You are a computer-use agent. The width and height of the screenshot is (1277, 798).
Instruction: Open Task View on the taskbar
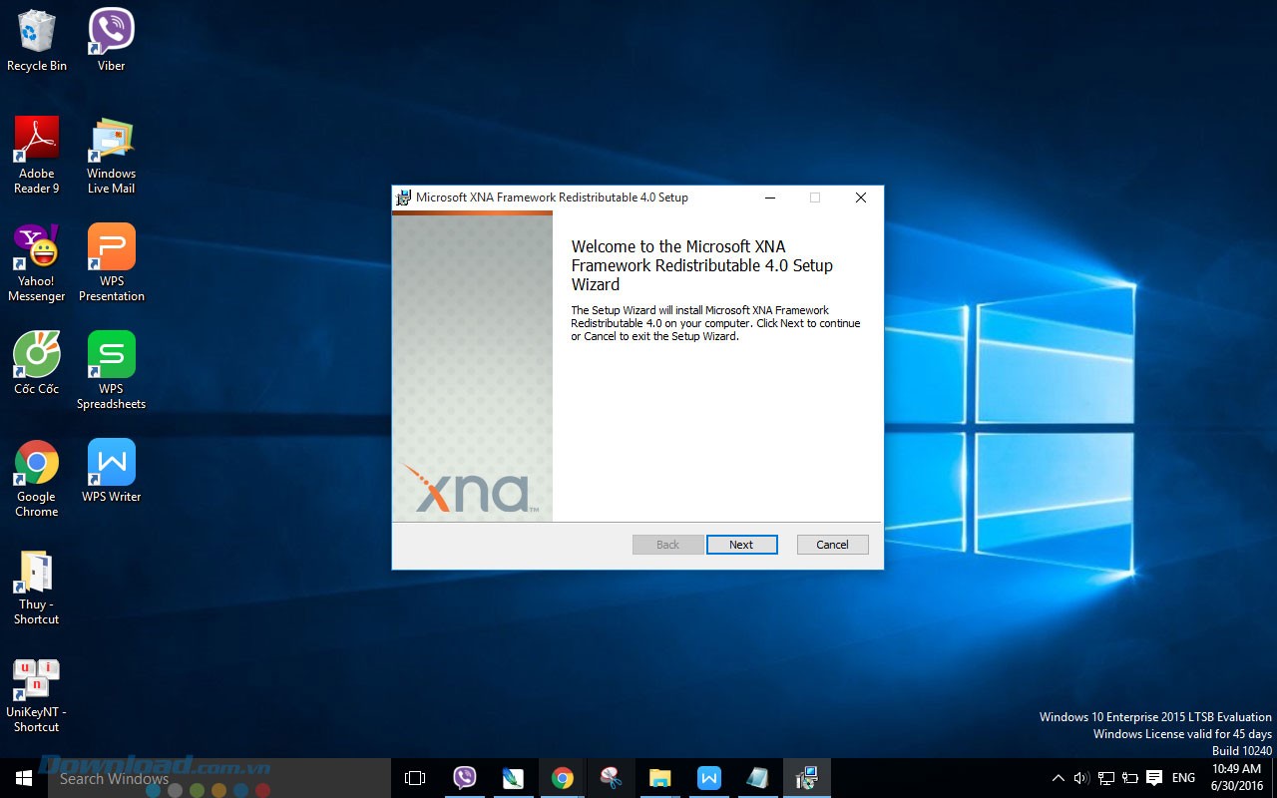[x=415, y=777]
